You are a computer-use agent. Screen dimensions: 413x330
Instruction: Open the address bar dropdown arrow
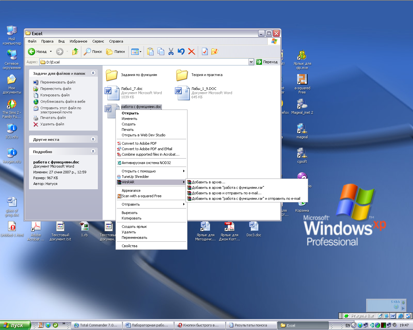click(251, 62)
